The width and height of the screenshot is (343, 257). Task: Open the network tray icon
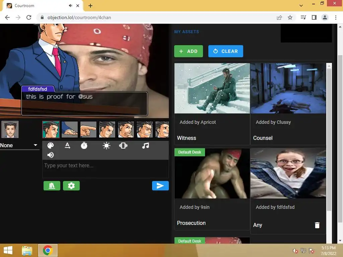coord(303,251)
